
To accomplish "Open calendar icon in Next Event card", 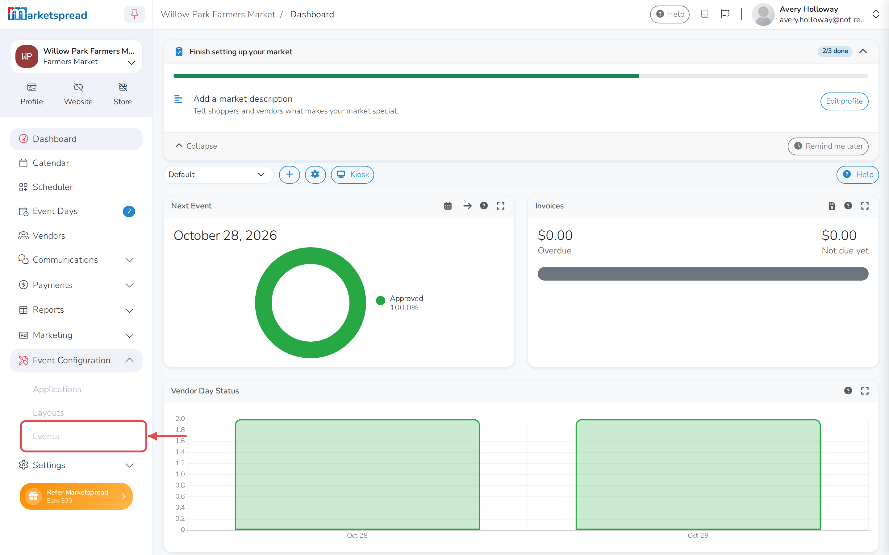I will (448, 206).
